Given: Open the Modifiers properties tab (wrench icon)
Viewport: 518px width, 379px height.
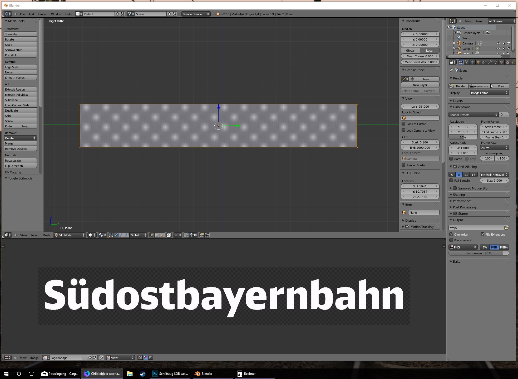Looking at the screenshot, I should tap(490, 62).
